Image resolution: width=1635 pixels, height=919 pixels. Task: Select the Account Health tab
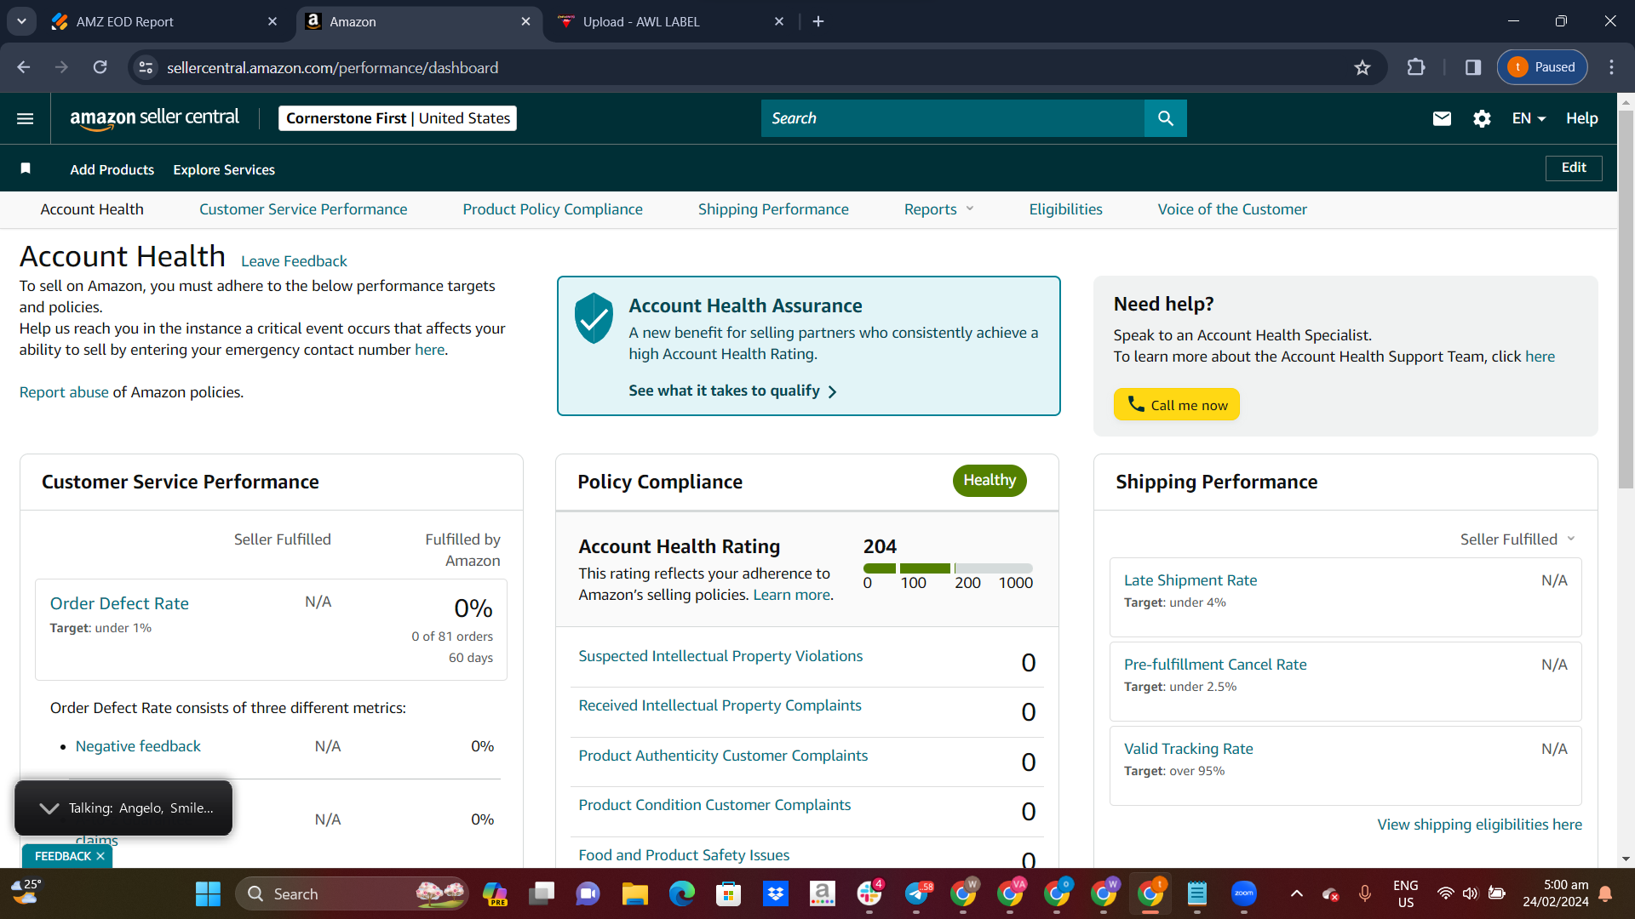point(92,209)
